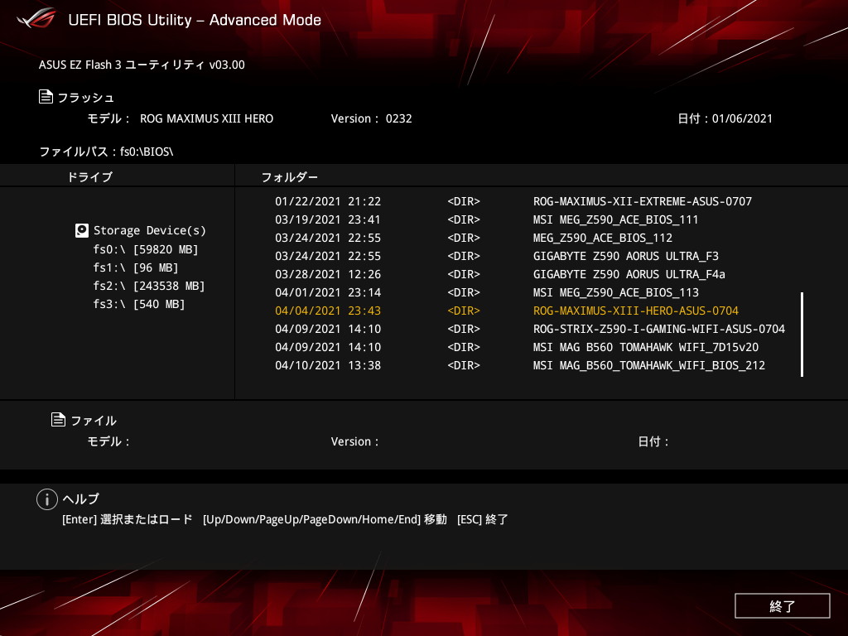Click the Help info icon
Viewport: 848px width, 636px height.
(47, 499)
